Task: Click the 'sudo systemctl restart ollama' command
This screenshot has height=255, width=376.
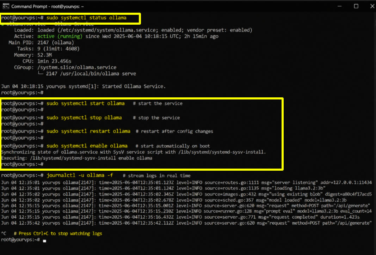Action: [88, 131]
